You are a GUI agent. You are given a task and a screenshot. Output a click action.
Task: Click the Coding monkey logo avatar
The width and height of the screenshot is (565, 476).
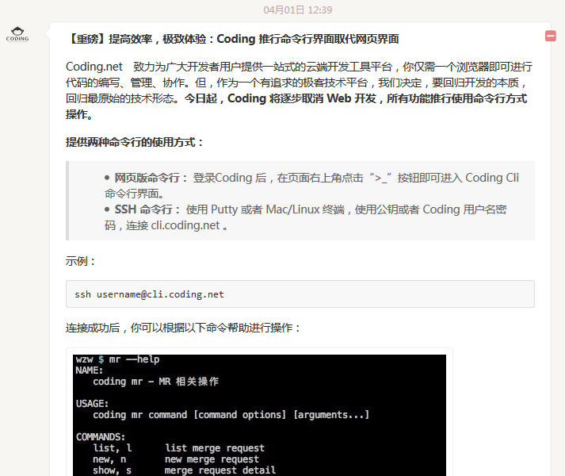coord(17,34)
